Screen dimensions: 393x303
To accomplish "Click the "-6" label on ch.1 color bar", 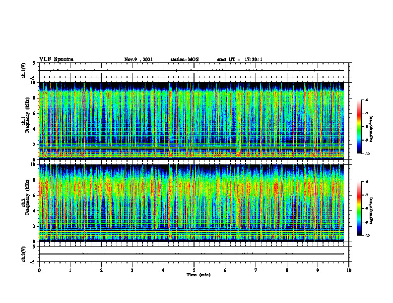I will (366, 100).
